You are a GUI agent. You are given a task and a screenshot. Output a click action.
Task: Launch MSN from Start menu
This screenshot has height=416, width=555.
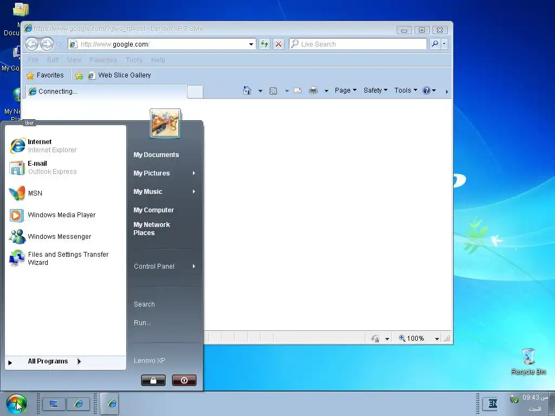pyautogui.click(x=66, y=193)
